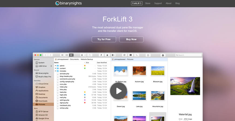Open SFTP Server under Work
235x121 pixels.
click(x=43, y=111)
